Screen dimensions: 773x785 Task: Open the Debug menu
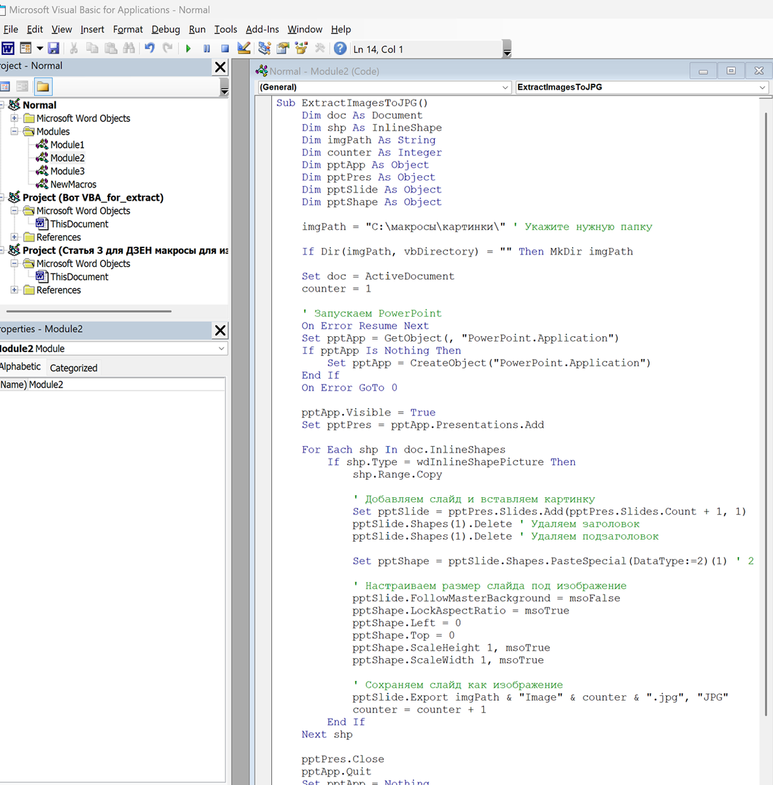pyautogui.click(x=165, y=29)
